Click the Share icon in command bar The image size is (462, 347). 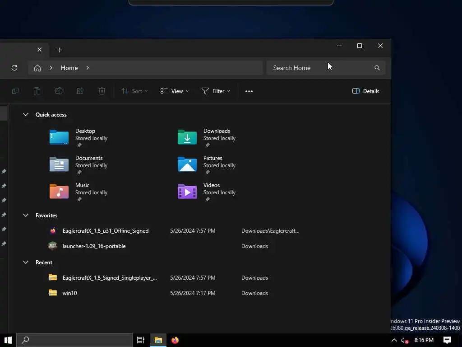80,91
